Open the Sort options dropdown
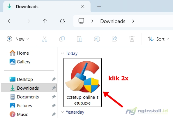 coord(158,39)
